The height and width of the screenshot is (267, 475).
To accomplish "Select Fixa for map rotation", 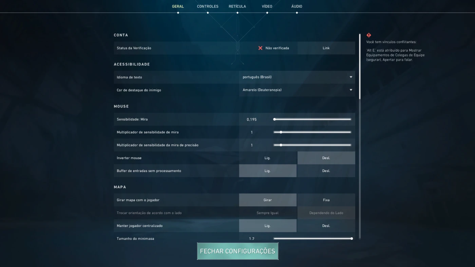I will (326, 200).
